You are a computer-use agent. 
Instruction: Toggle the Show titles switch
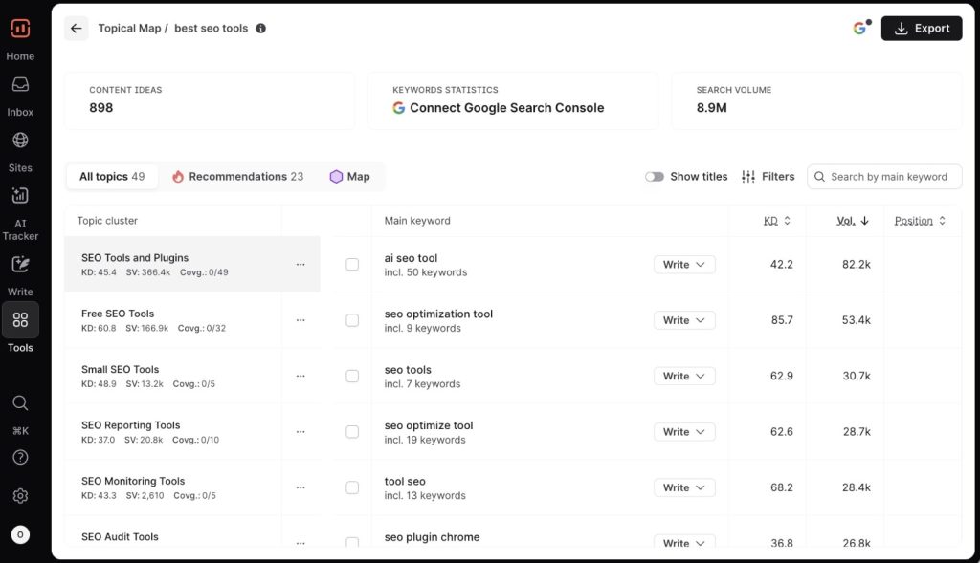pyautogui.click(x=655, y=177)
